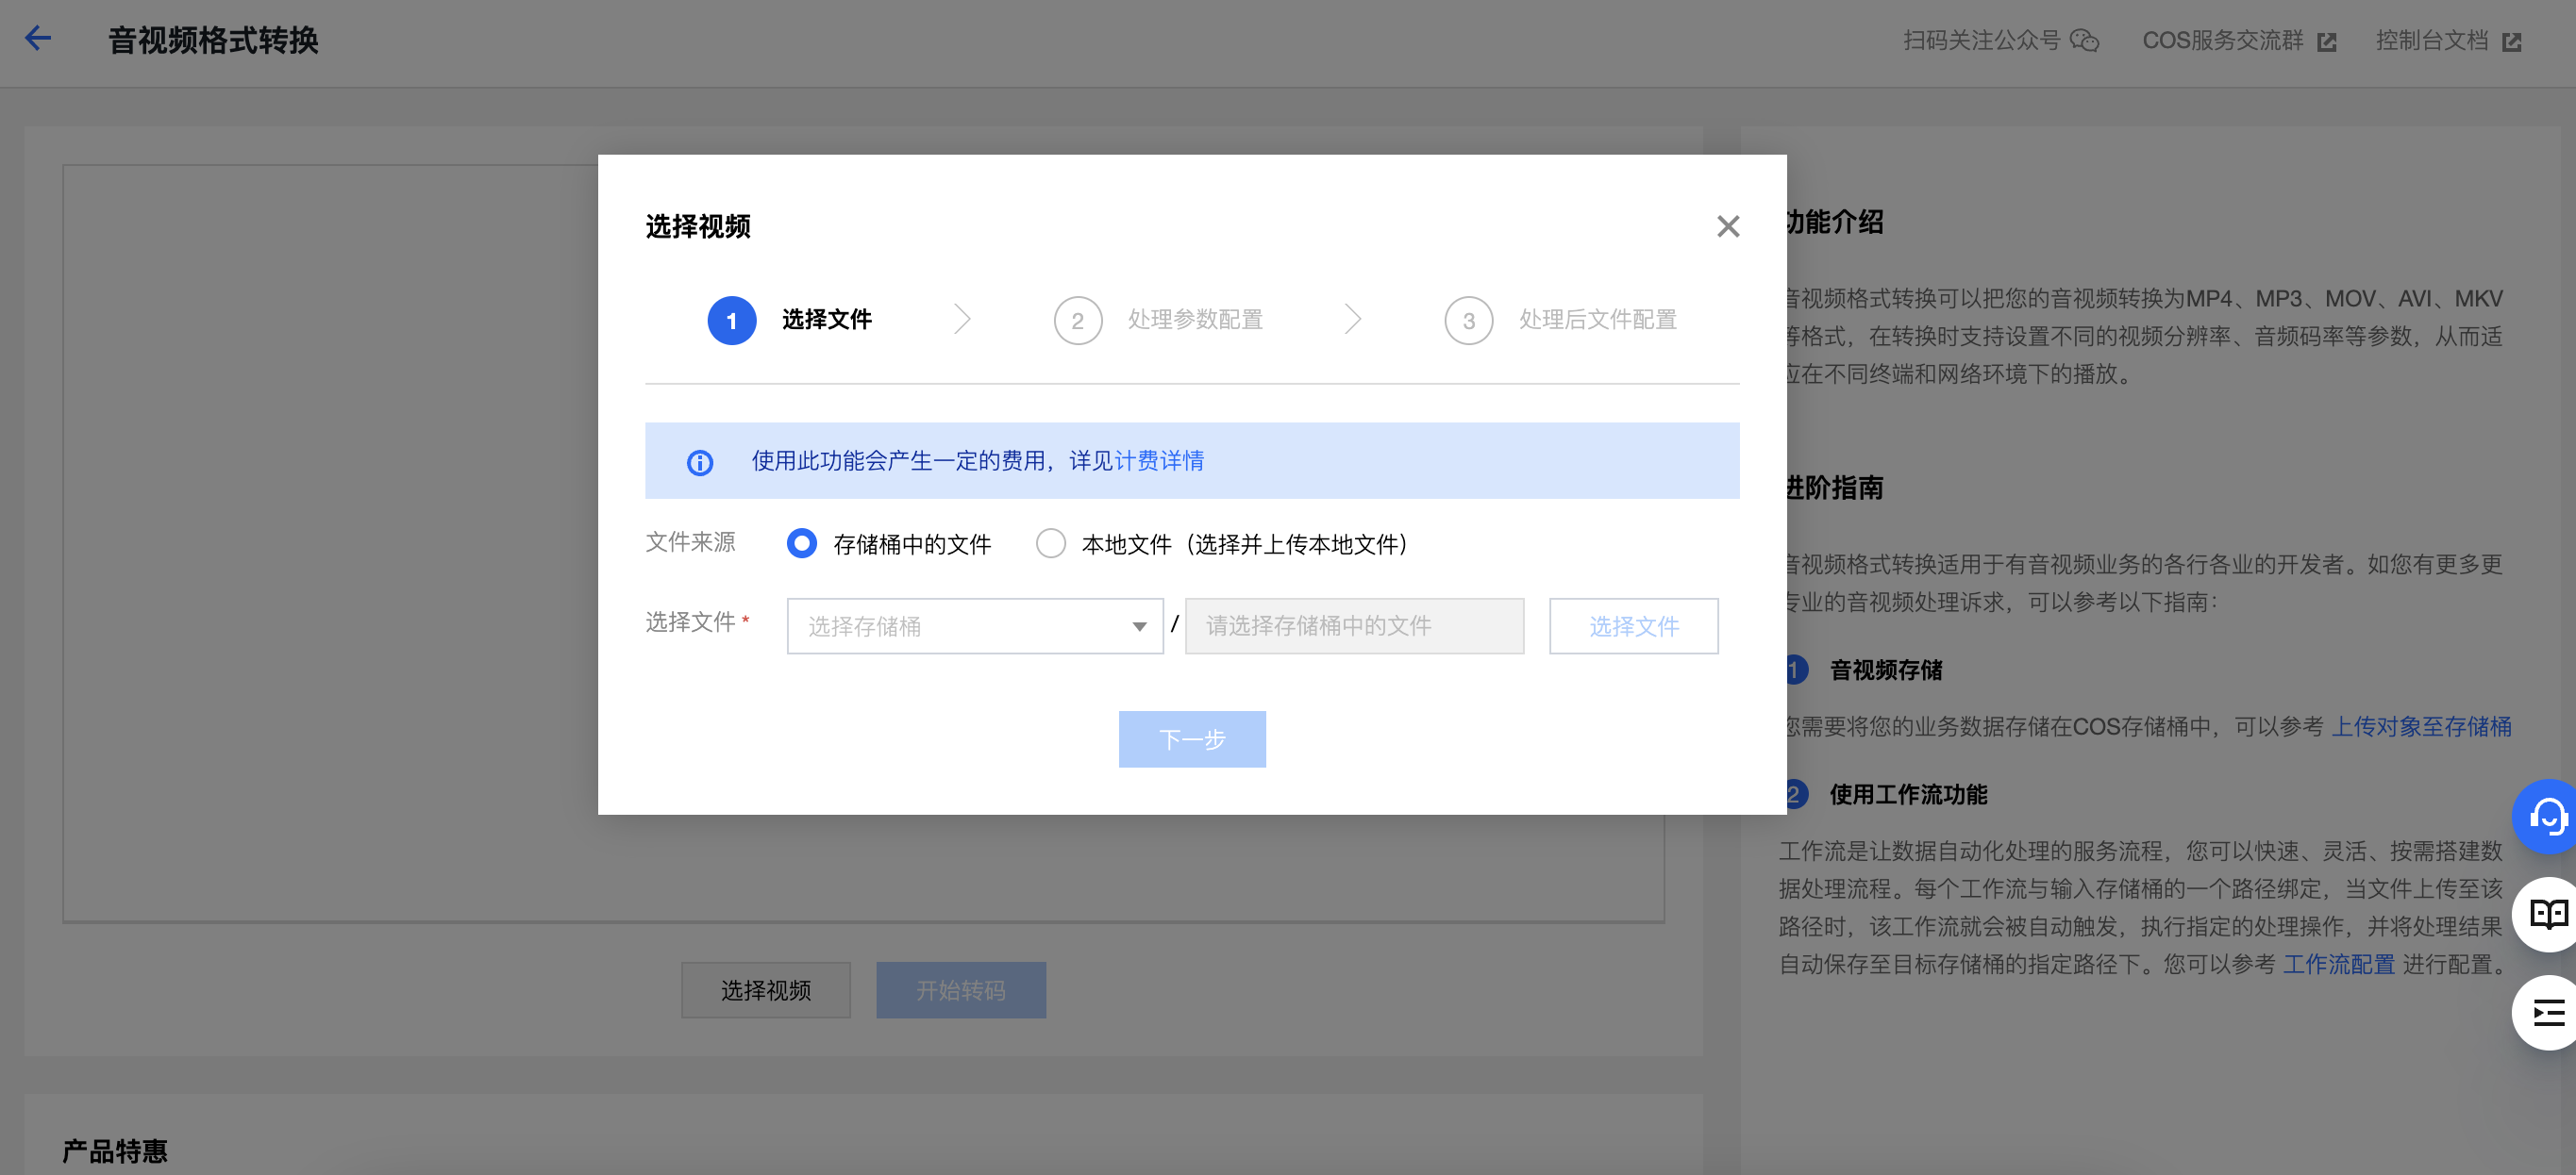Click the 请选择存储桶中的文件 input field
2576x1175 pixels.
click(x=1353, y=626)
